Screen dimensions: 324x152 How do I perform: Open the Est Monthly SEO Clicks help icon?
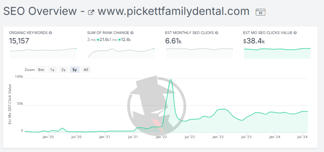point(217,33)
